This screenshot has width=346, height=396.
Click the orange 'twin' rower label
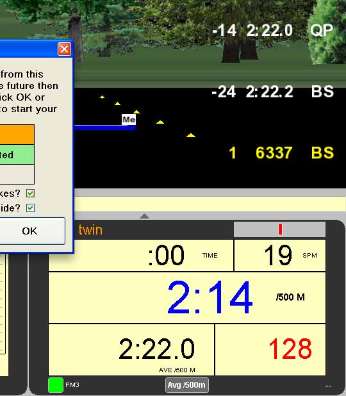(90, 230)
